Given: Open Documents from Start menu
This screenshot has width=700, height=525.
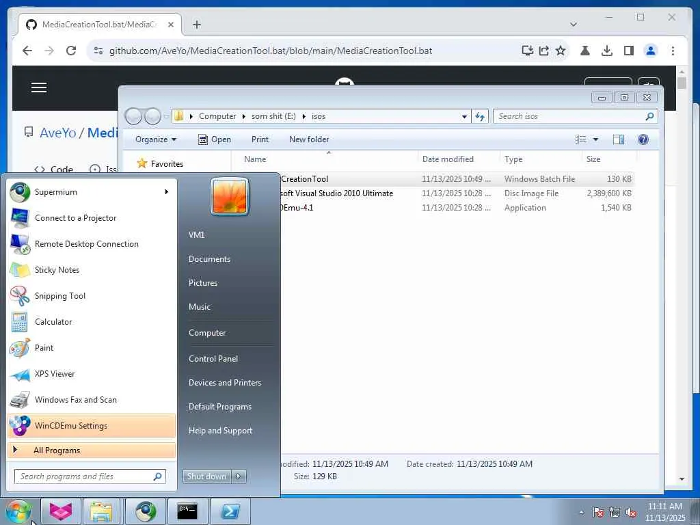Looking at the screenshot, I should [209, 259].
